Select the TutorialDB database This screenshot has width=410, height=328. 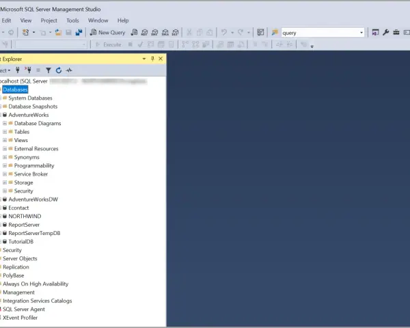(21, 241)
